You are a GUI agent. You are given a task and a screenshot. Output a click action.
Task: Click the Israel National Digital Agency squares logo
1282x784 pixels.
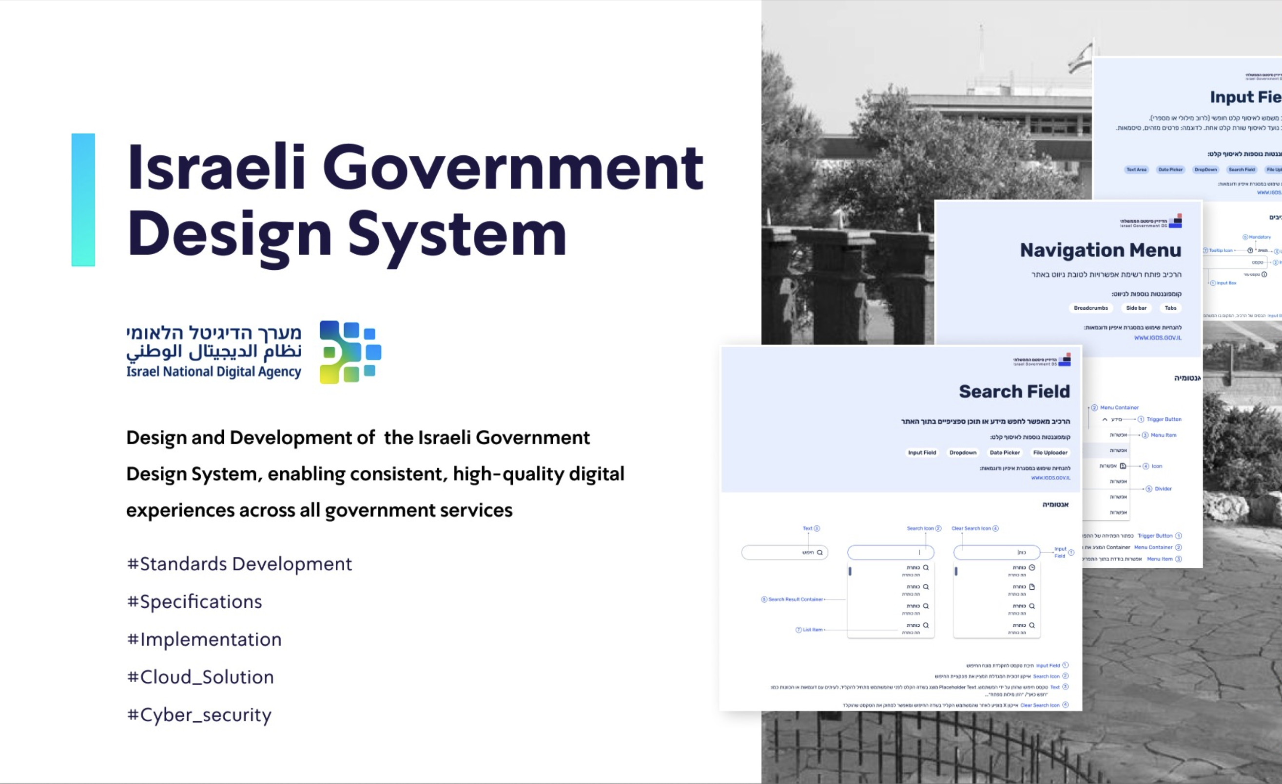[x=350, y=352]
